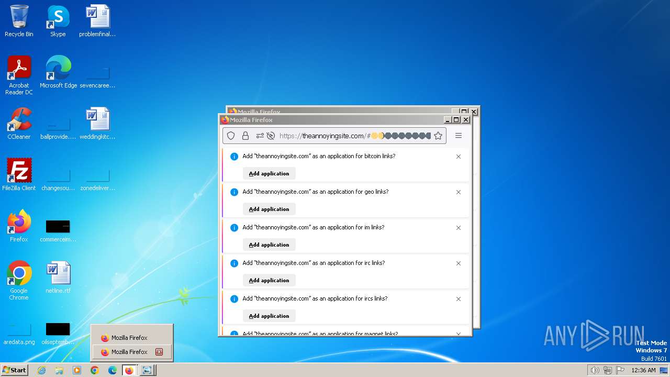
Task: Launch Microsoft Edge from the taskbar
Action: click(113, 370)
